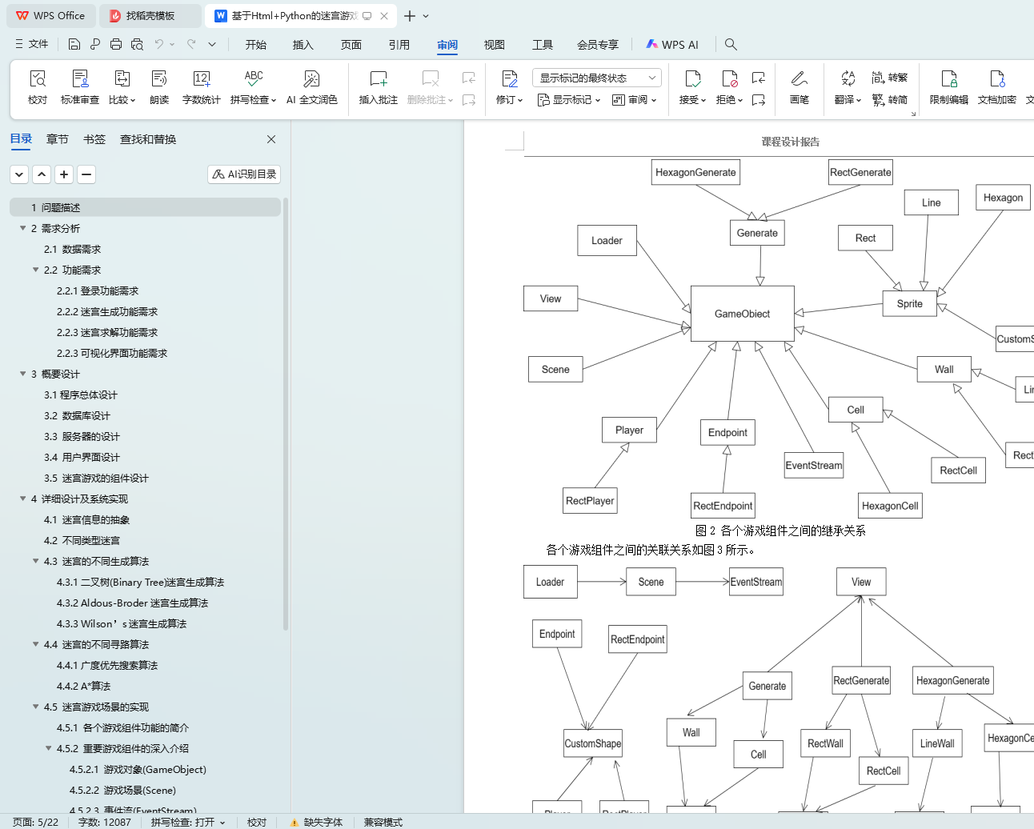Convert text with 转繁 button

[x=890, y=78]
